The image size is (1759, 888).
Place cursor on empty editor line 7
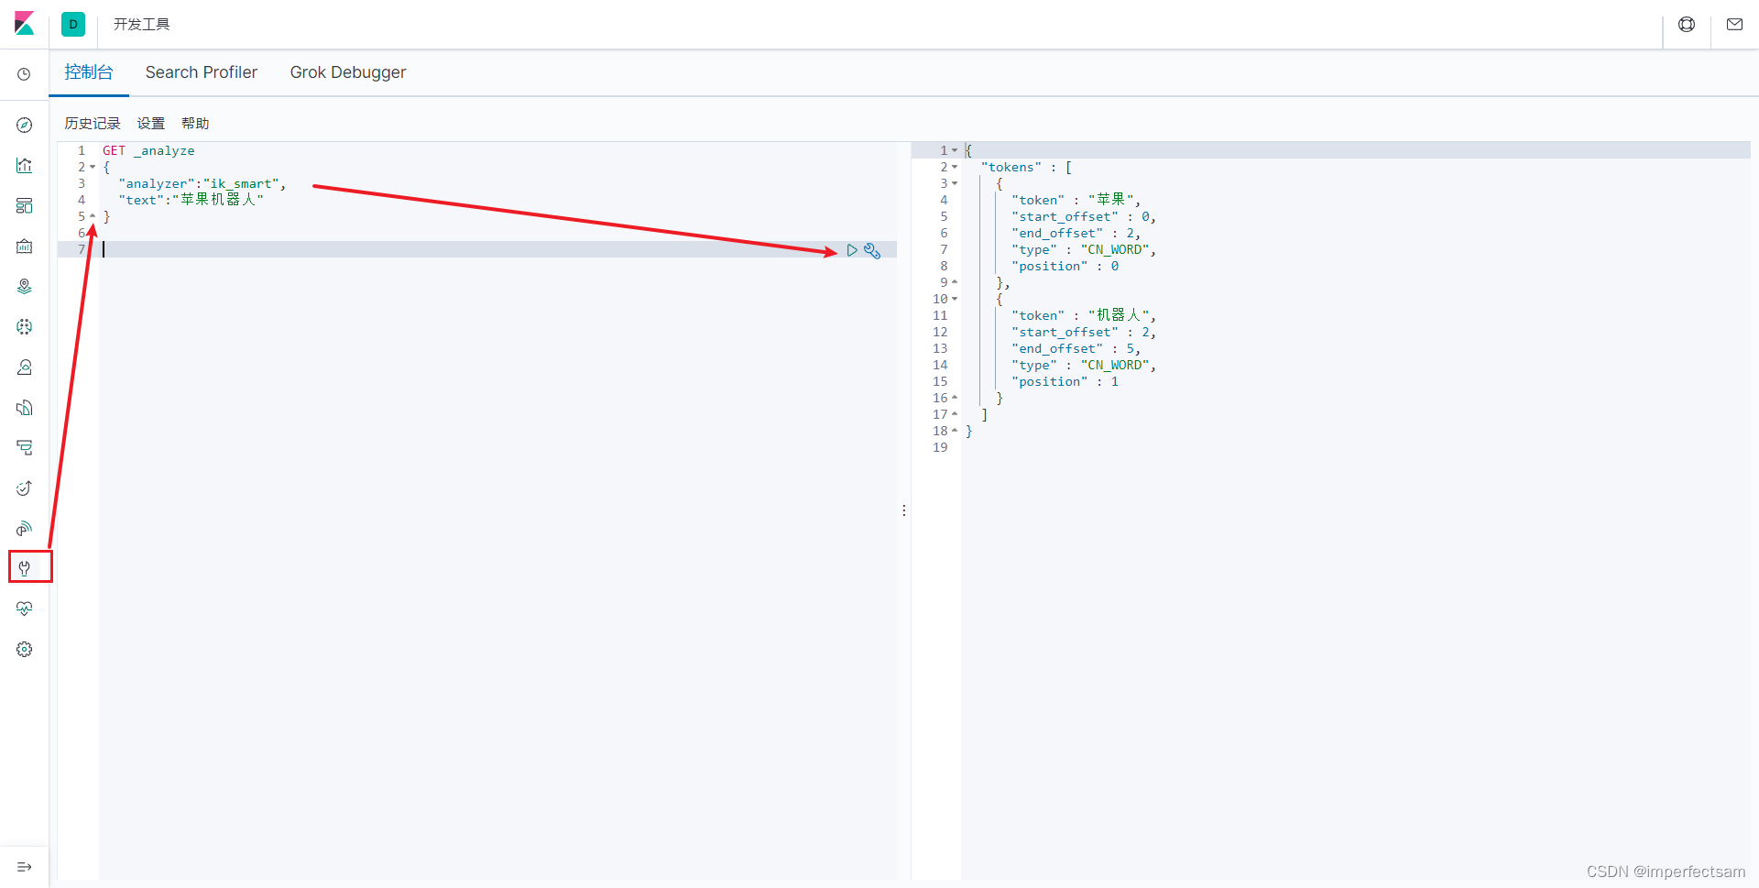[x=497, y=249]
